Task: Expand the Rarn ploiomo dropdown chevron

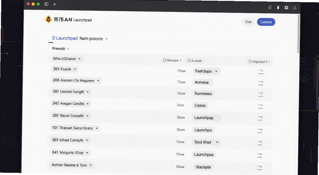Action: (x=106, y=39)
